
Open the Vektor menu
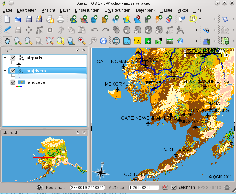183,10
